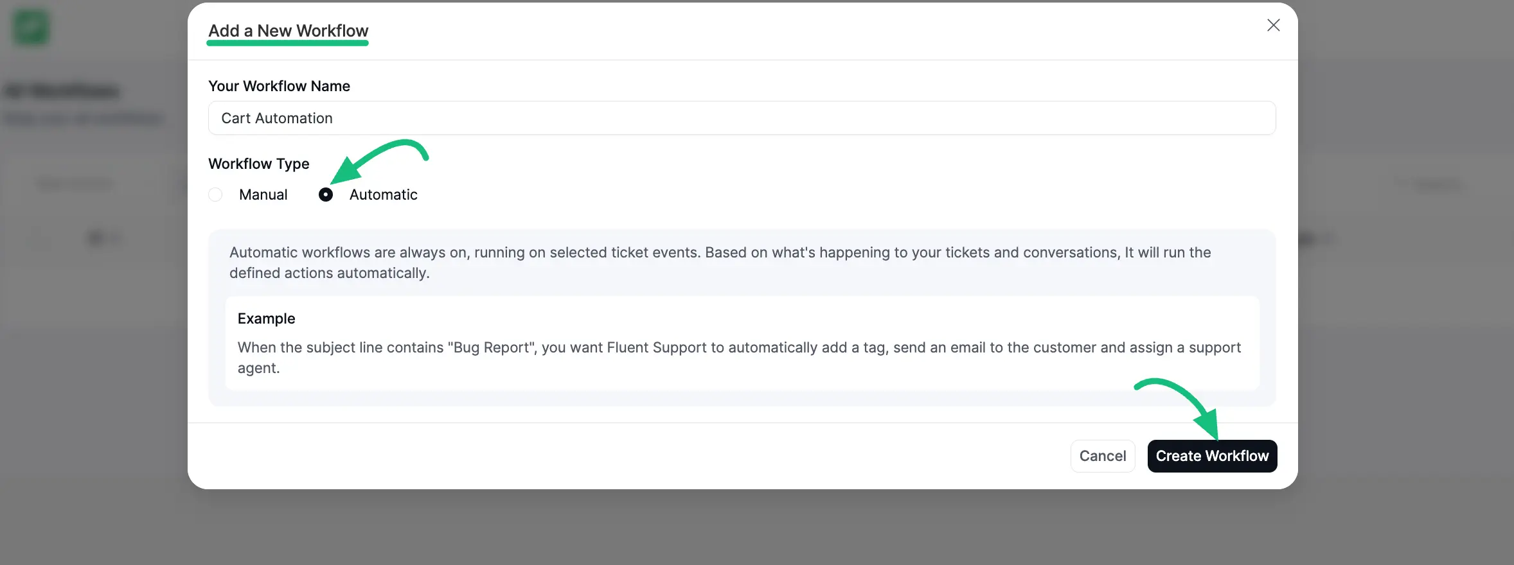The image size is (1514, 565).
Task: Click the "Your Workflow Name" field label
Action: [279, 86]
